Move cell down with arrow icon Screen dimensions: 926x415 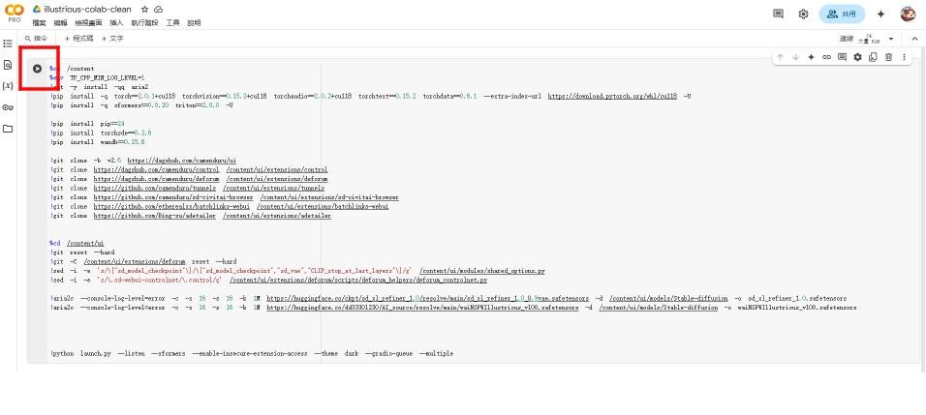click(796, 57)
